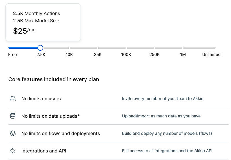Select the 2.5K tier label
This screenshot has width=231, height=160.
41,54
